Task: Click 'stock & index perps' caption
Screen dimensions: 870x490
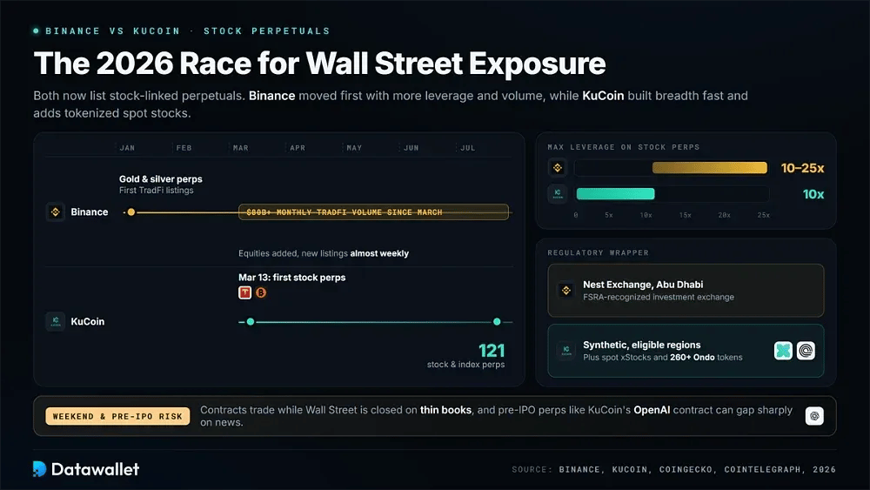Action: tap(466, 365)
